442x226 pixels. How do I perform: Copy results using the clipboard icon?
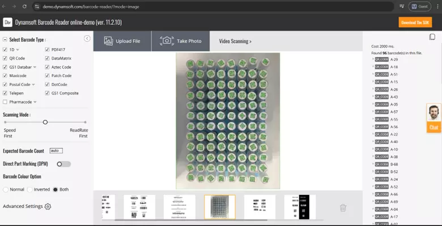click(x=432, y=37)
